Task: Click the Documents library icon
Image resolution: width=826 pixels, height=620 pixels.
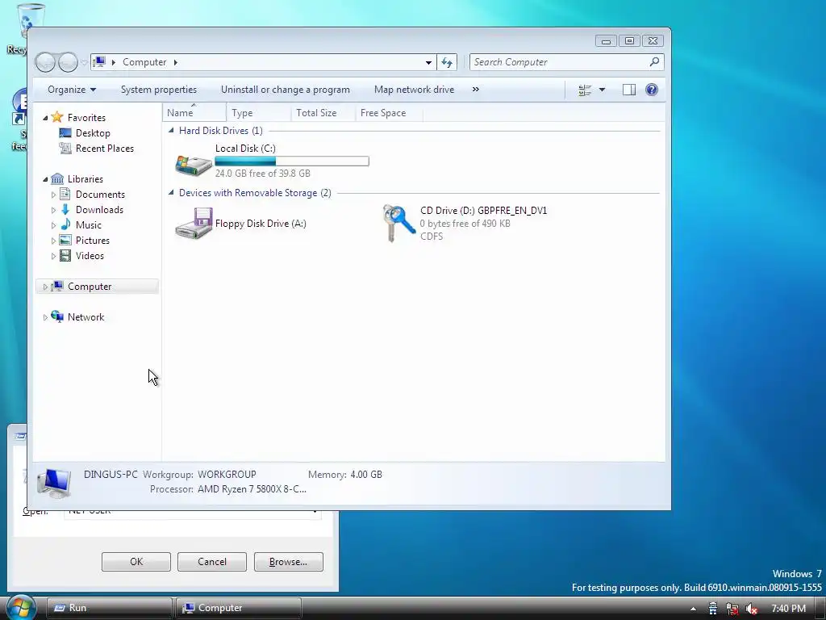Action: [x=65, y=194]
